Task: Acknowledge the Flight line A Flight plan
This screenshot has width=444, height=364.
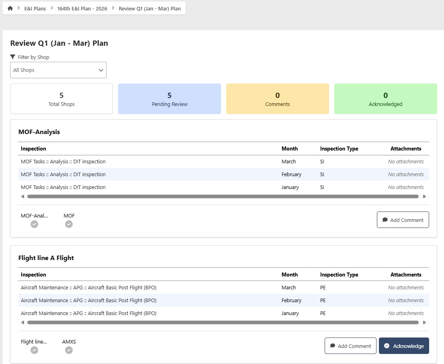Action: tap(404, 346)
